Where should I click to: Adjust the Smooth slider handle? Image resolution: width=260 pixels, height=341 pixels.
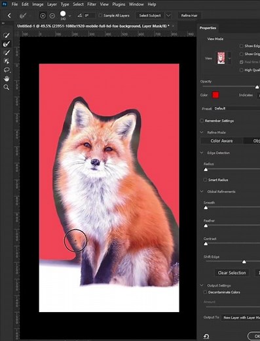pyautogui.click(x=206, y=208)
